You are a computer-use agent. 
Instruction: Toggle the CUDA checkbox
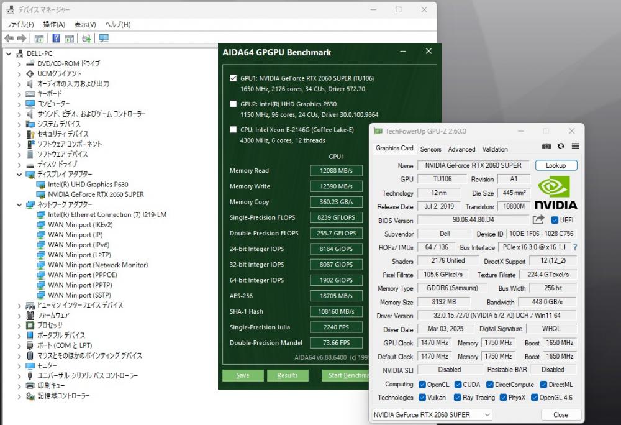(x=458, y=385)
